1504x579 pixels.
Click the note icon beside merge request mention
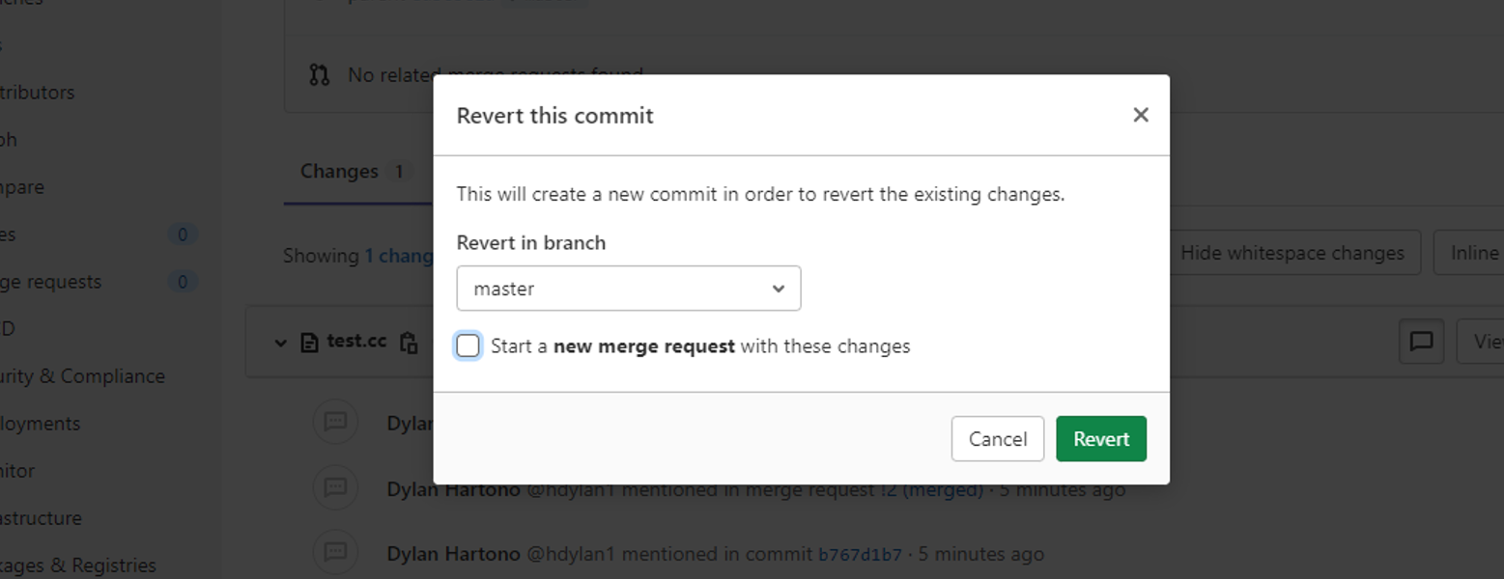point(335,488)
